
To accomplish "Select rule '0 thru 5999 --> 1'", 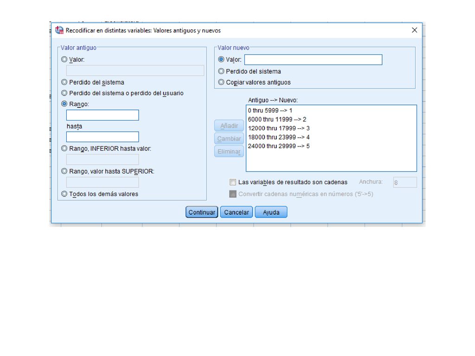I will 270,110.
